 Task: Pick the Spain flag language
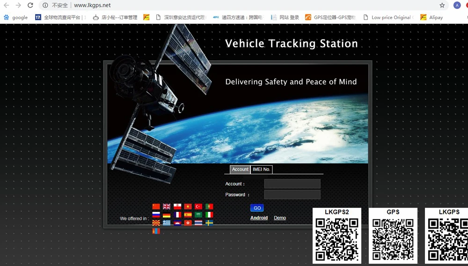tap(188, 215)
